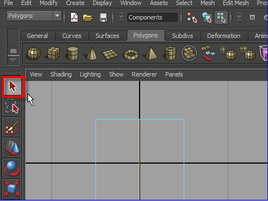Screen dimensions: 268x201
Task: Switch to the Subdivs shelf tab
Action: click(x=183, y=36)
